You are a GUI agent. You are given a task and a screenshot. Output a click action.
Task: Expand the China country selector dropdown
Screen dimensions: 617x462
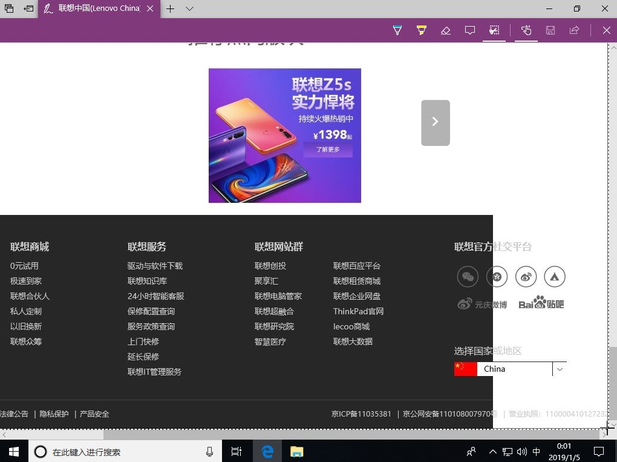click(x=560, y=369)
